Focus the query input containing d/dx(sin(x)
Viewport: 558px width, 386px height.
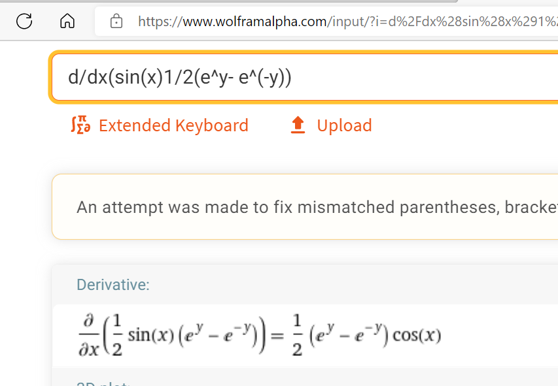click(x=305, y=77)
